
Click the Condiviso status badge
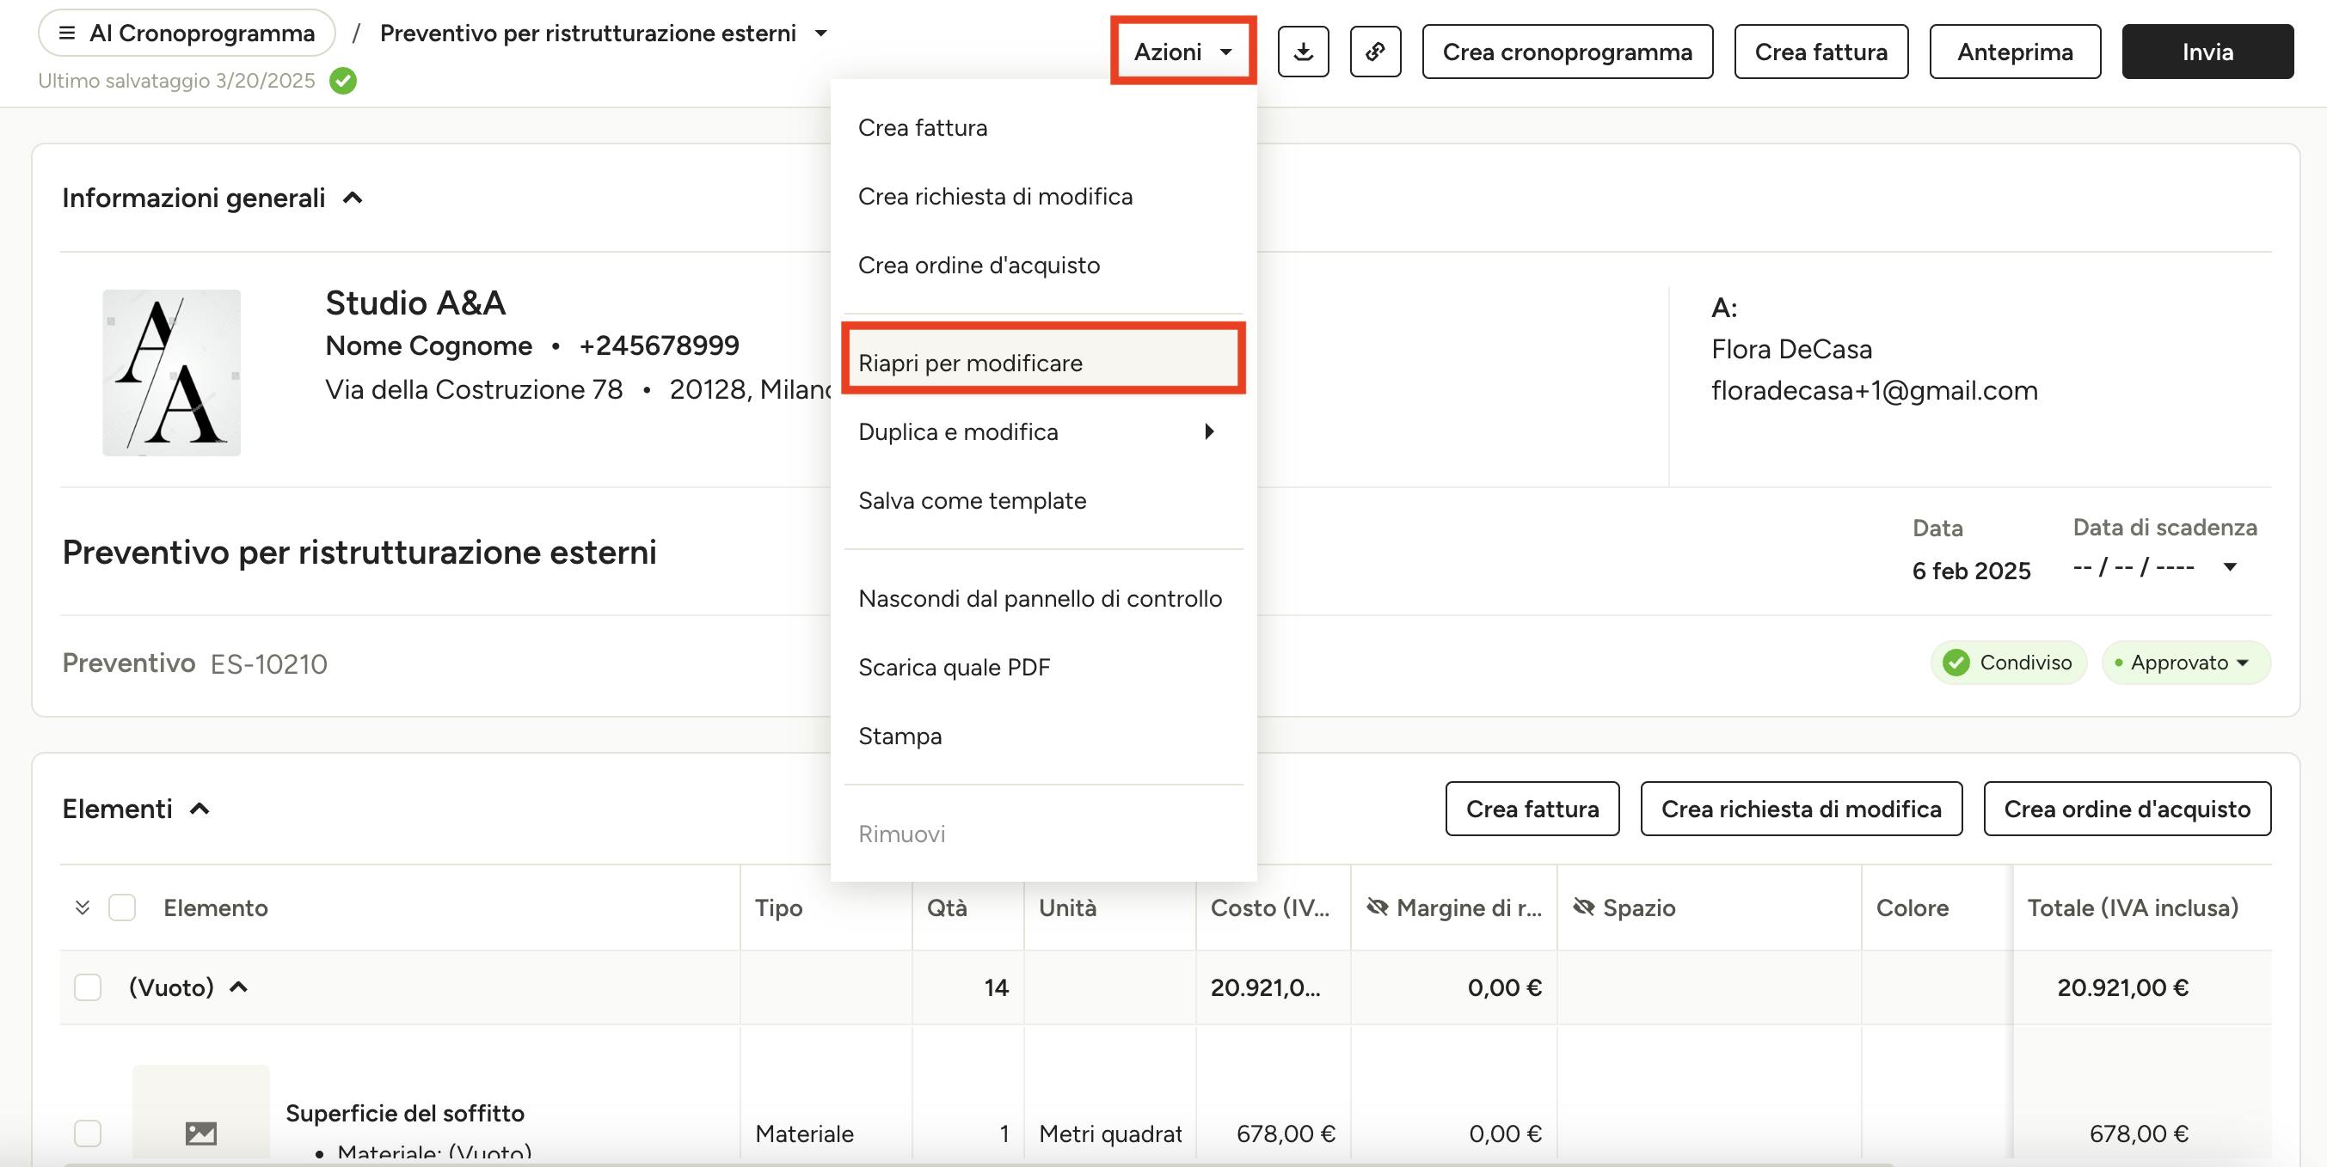pyautogui.click(x=2008, y=663)
